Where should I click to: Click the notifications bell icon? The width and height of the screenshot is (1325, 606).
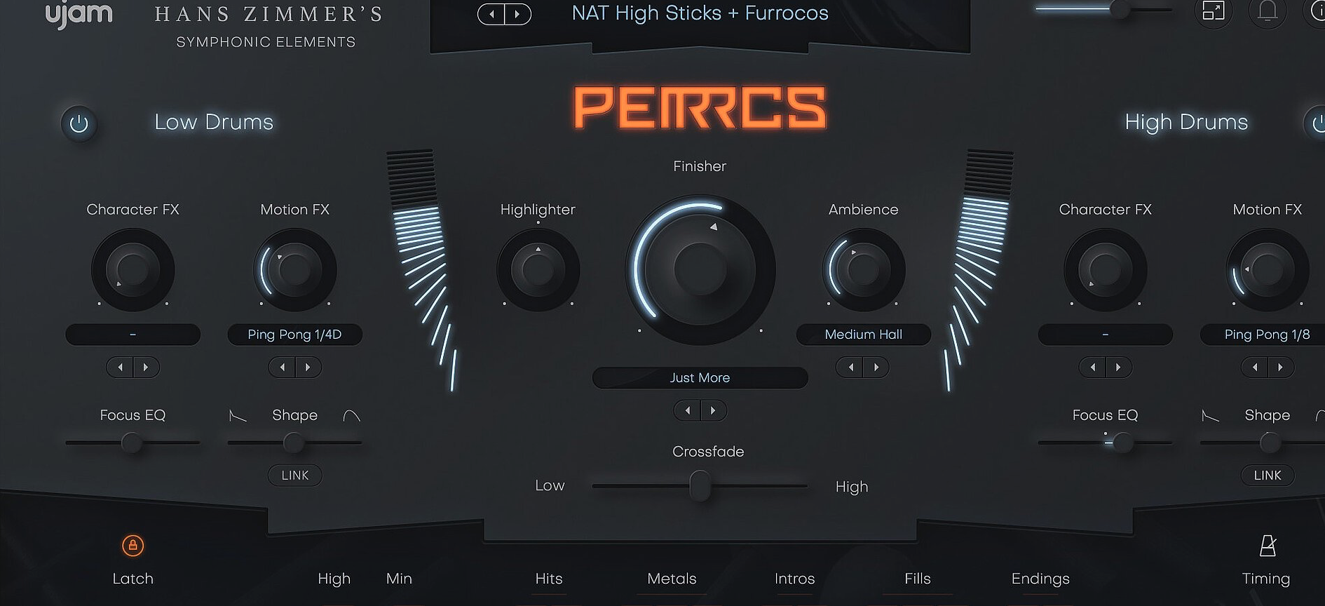pos(1268,11)
